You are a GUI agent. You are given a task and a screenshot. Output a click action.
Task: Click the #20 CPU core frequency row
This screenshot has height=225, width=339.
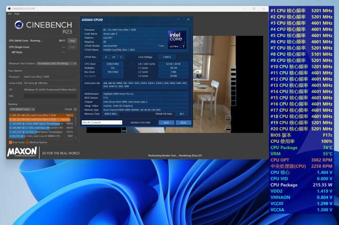[301, 129]
